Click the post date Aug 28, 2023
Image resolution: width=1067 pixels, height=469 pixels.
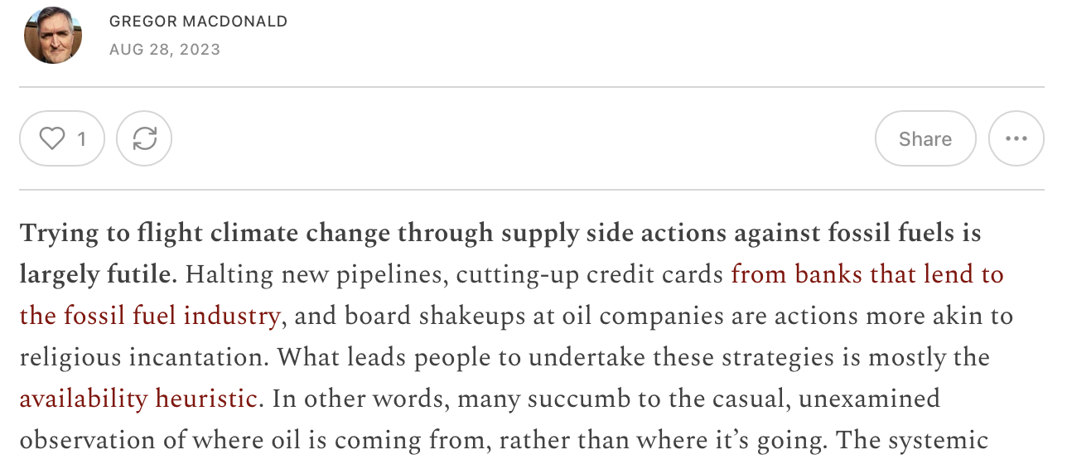click(164, 50)
